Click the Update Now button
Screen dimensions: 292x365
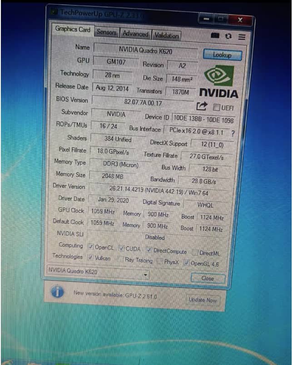tap(203, 300)
